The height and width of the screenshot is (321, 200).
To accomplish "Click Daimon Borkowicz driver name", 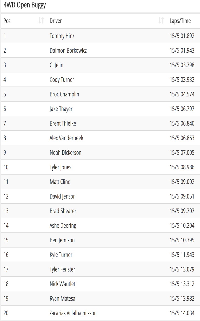I will click(68, 51).
